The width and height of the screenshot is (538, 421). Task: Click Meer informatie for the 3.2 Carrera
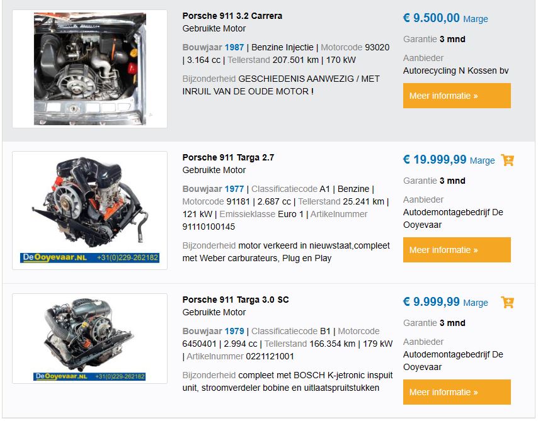pos(457,96)
